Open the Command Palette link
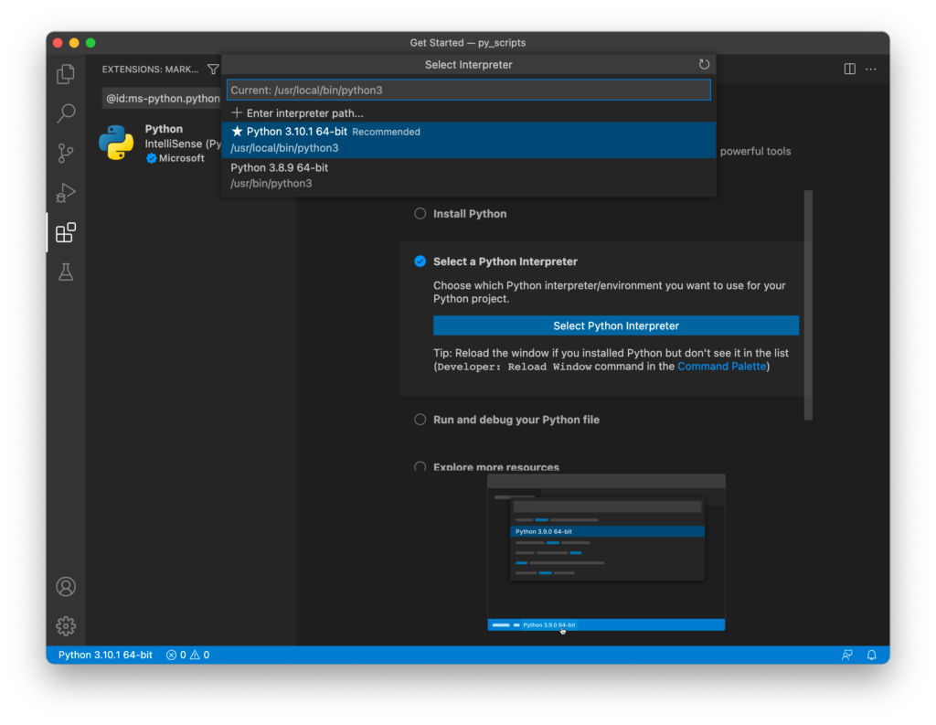The image size is (936, 725). (722, 367)
